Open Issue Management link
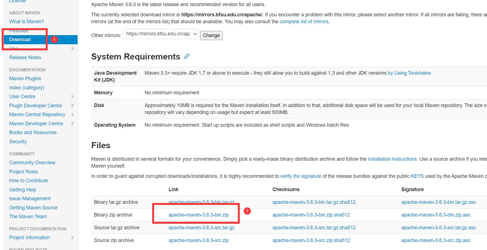 pyautogui.click(x=30, y=199)
